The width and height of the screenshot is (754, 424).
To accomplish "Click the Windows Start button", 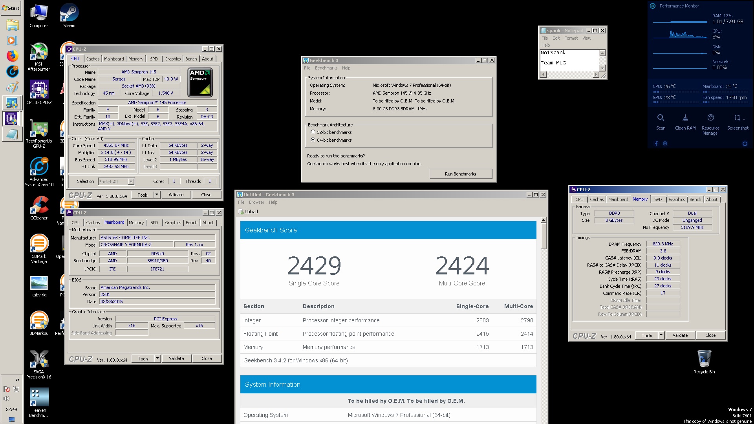I will [x=11, y=8].
